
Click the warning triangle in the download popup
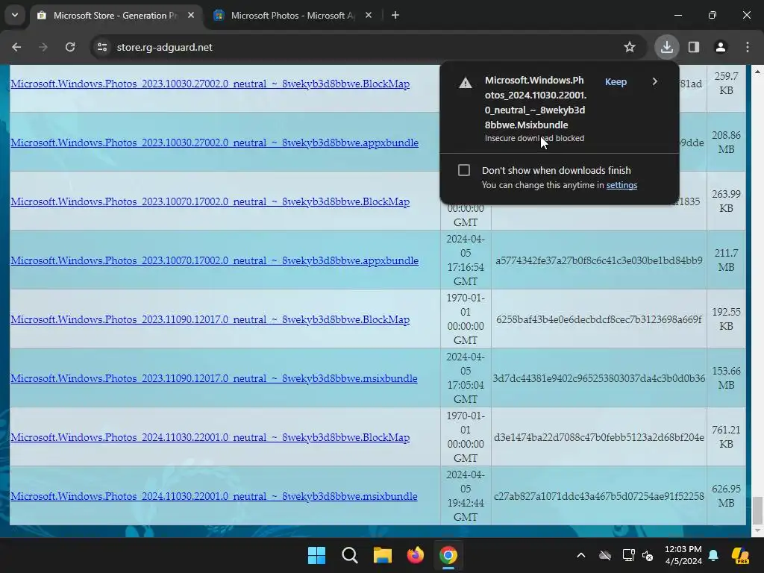click(466, 83)
